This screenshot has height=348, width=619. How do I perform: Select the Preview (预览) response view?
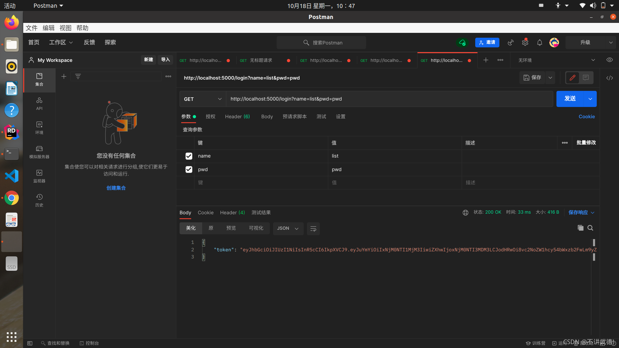click(231, 228)
